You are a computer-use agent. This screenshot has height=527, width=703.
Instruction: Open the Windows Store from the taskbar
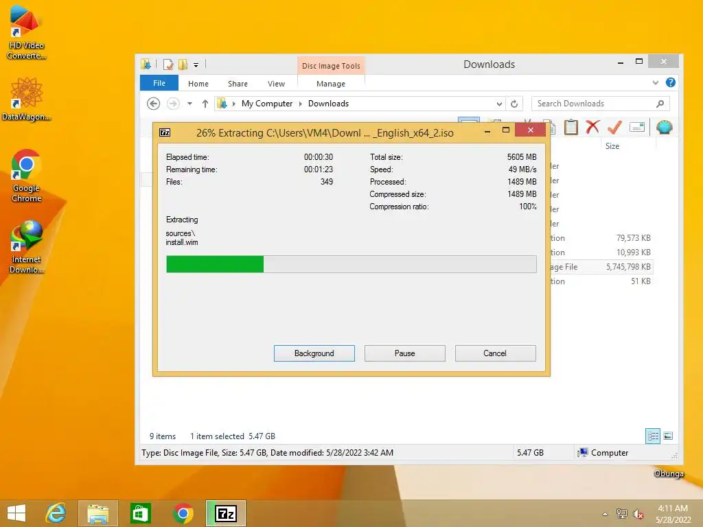coord(140,513)
